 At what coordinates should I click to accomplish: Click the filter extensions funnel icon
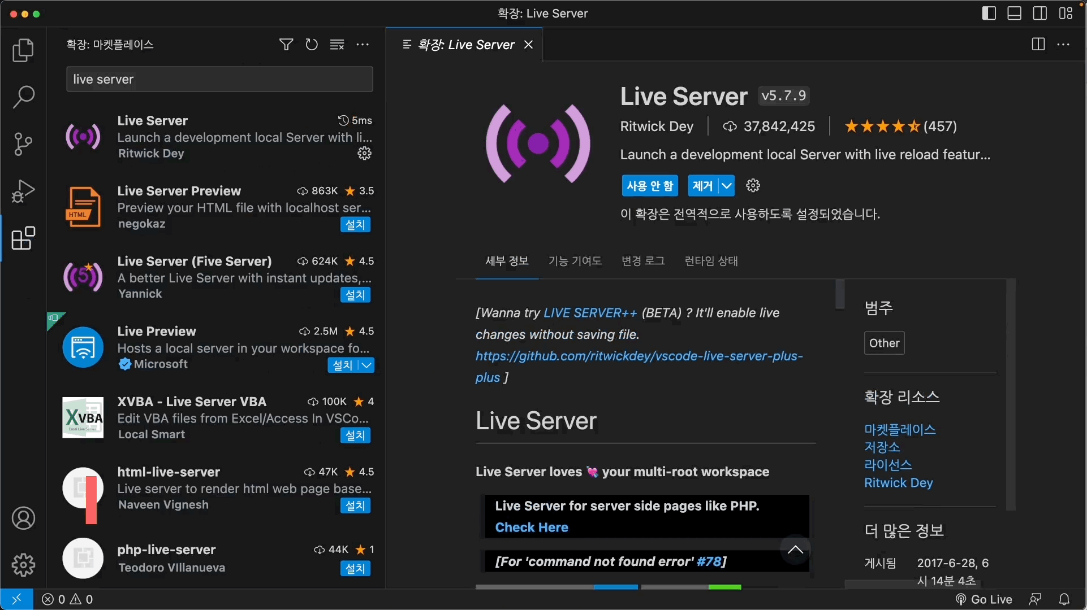click(x=286, y=45)
